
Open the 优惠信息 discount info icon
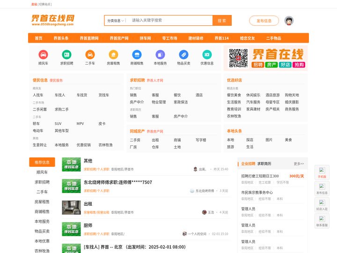[x=207, y=55]
